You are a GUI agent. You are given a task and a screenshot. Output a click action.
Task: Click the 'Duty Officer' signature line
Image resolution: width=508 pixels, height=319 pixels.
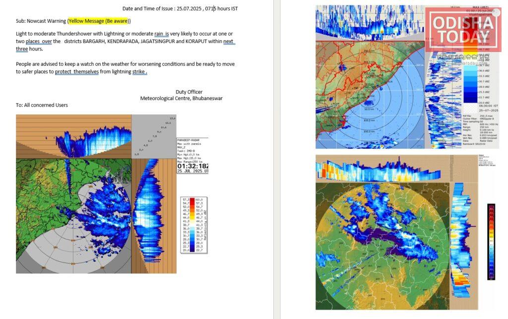pyautogui.click(x=189, y=92)
